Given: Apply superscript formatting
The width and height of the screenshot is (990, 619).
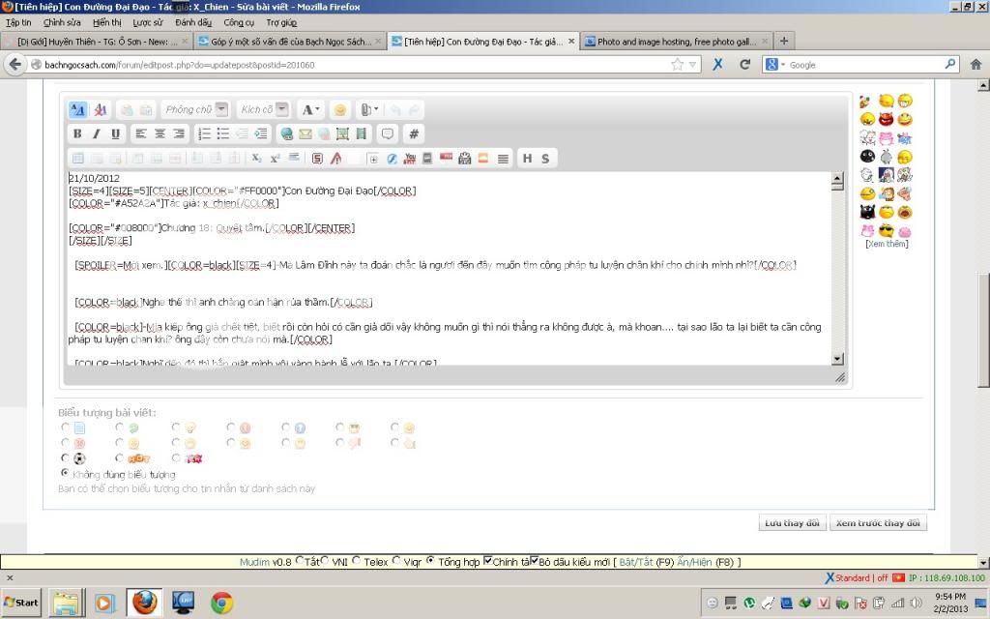Looking at the screenshot, I should tap(275, 158).
